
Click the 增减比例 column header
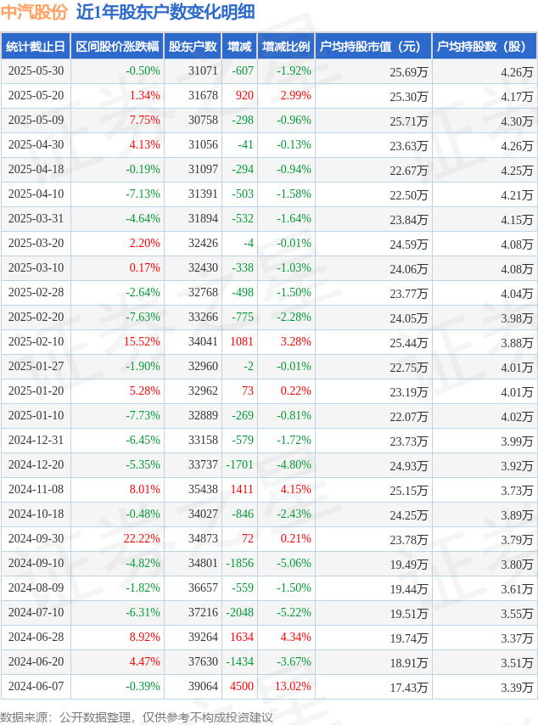(x=286, y=46)
